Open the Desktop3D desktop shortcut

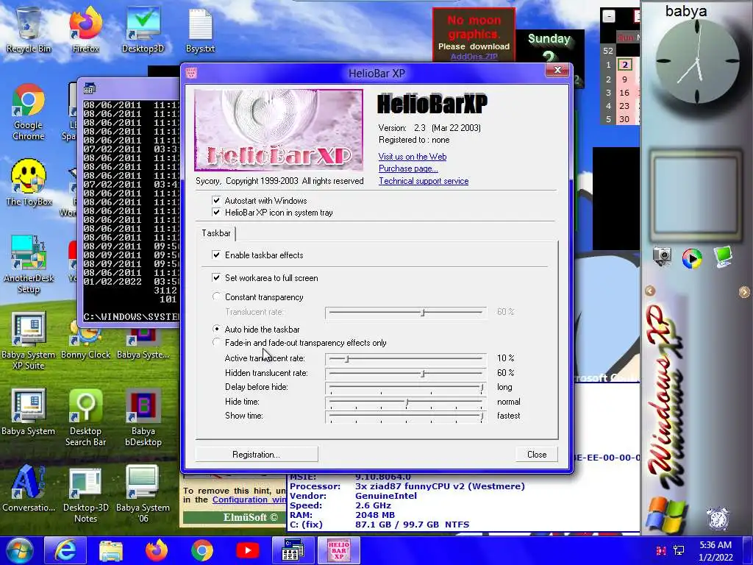click(143, 29)
